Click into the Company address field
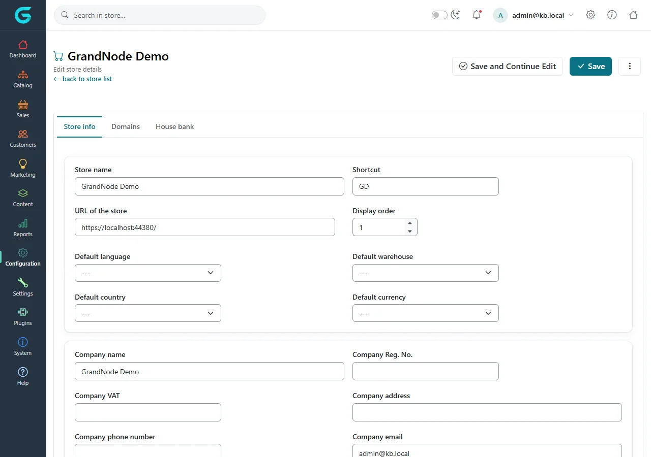The image size is (651, 457). point(487,412)
